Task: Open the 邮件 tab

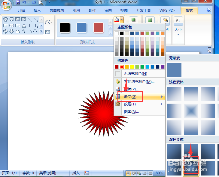Action: [92, 10]
